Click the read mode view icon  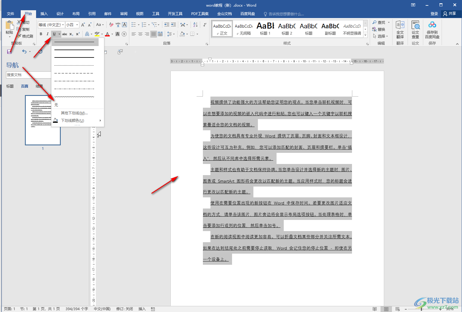pyautogui.click(x=375, y=309)
